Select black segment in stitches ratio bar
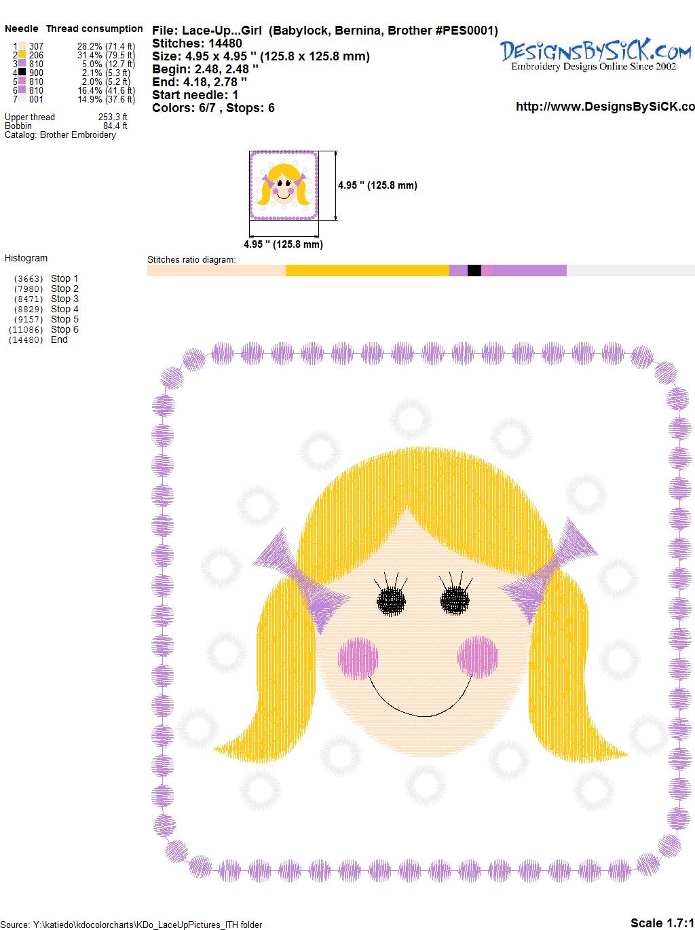Viewport: 695px width, 930px height. (474, 271)
